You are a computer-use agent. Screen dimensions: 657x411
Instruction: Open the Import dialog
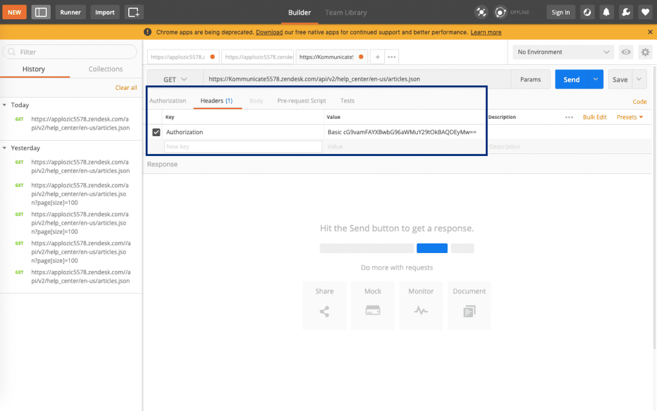(105, 12)
